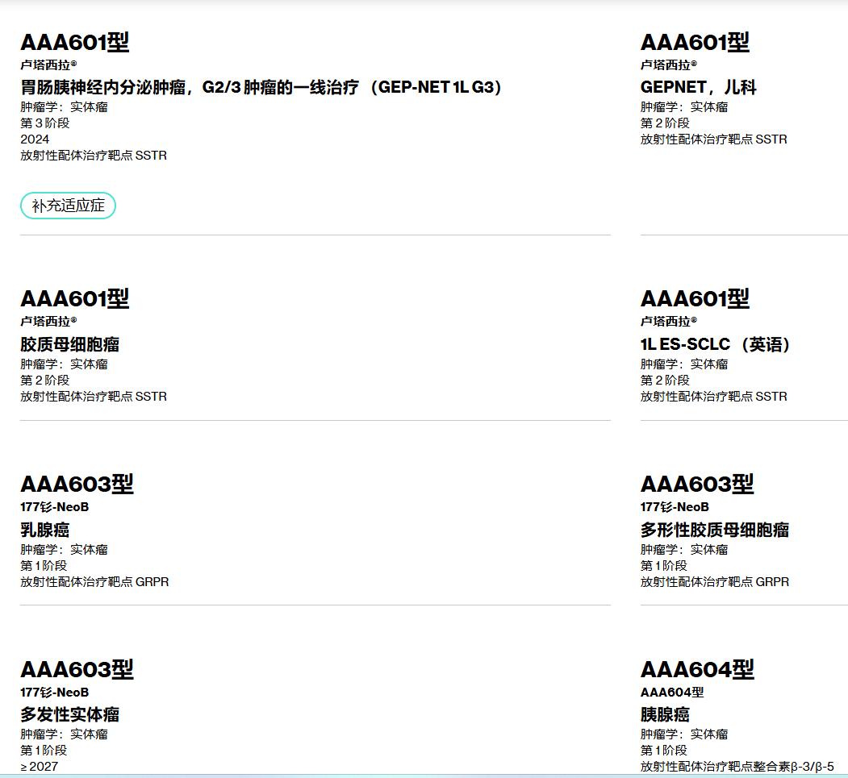This screenshot has width=848, height=778.
Task: Click SSTR target line in GEP-NET 1L G3 card
Action: coord(94,156)
